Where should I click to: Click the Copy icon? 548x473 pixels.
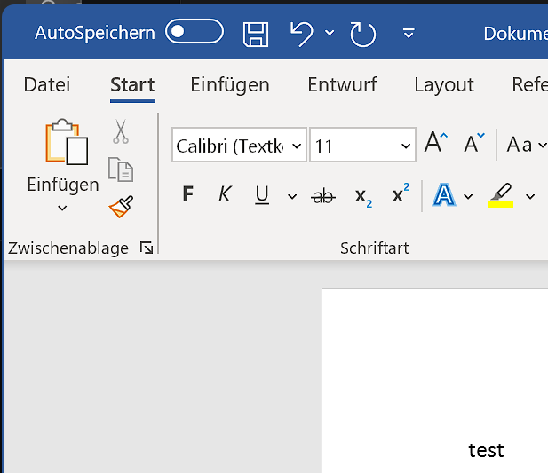pos(121,169)
